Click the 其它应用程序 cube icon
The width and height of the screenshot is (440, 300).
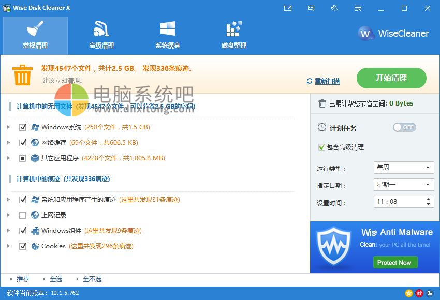coord(35,158)
